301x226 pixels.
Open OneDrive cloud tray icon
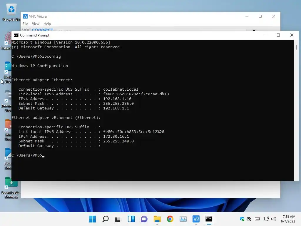pos(249,219)
